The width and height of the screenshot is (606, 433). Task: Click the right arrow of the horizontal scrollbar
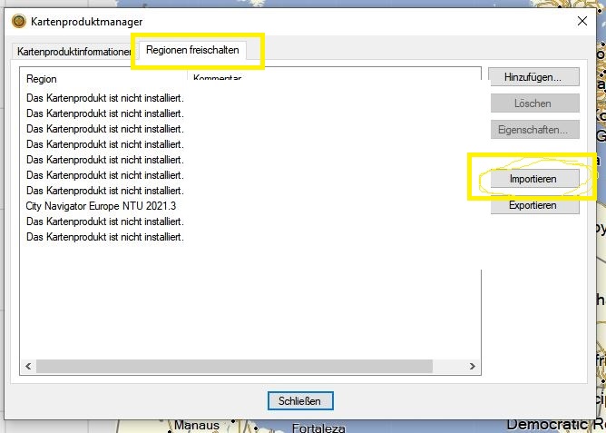[x=471, y=366]
